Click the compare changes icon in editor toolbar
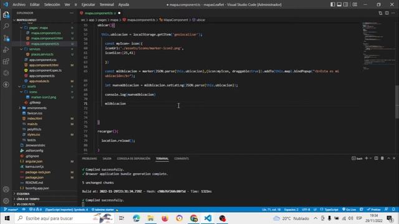Image resolution: width=399 pixels, height=224 pixels. 380,13
